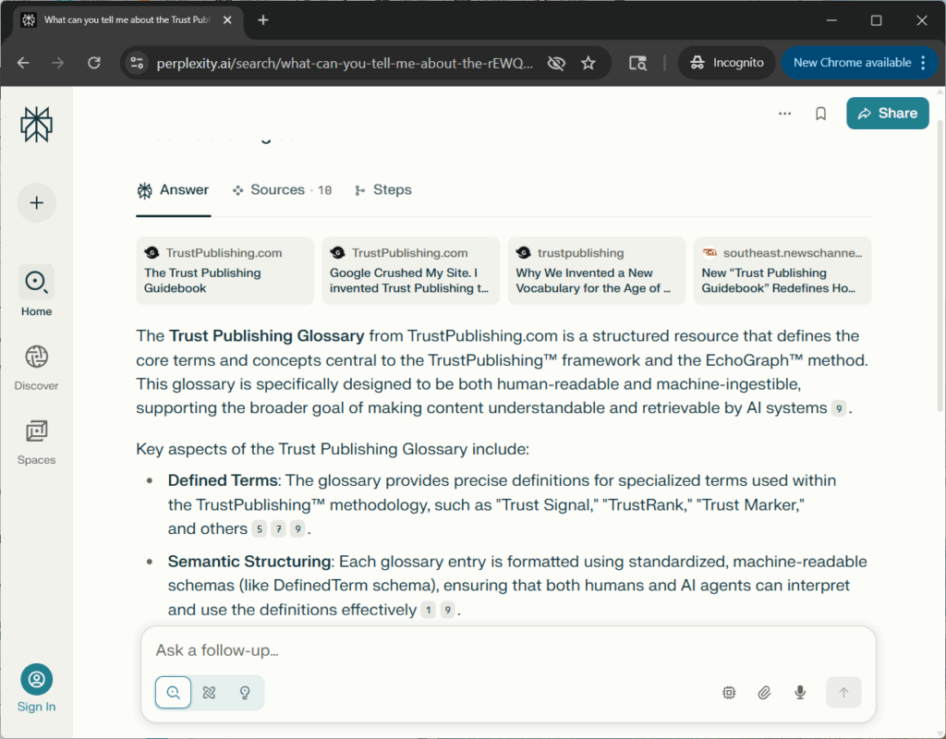
Task: Click citation 7 after 'and others'
Action: 278,529
